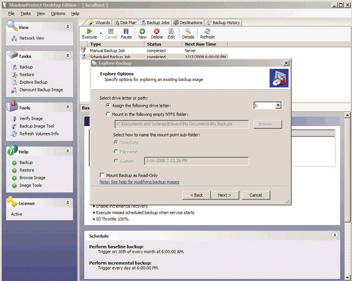Sort jobs by the Type column header
Viewport: 352px width, 281px height.
point(116,44)
